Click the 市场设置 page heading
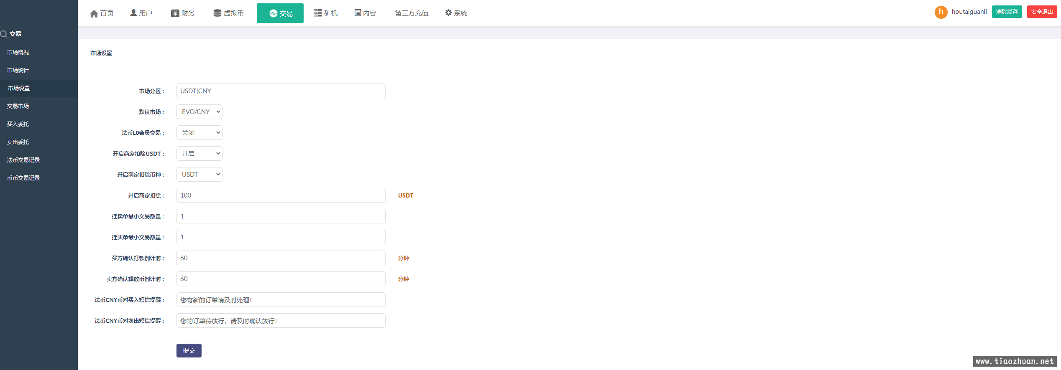This screenshot has width=1061, height=370. (101, 53)
